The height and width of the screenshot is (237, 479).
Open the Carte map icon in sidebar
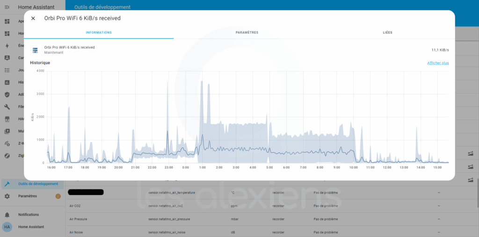(x=7, y=57)
